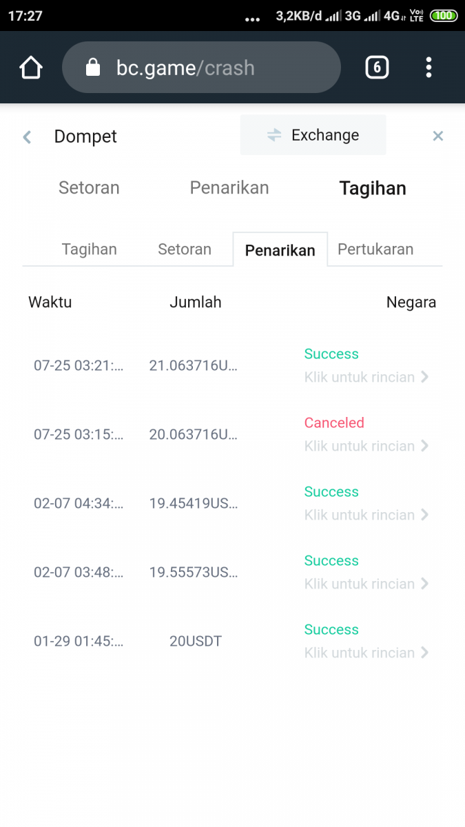The height and width of the screenshot is (827, 465).
Task: Open the browser three-dot menu
Action: click(428, 68)
